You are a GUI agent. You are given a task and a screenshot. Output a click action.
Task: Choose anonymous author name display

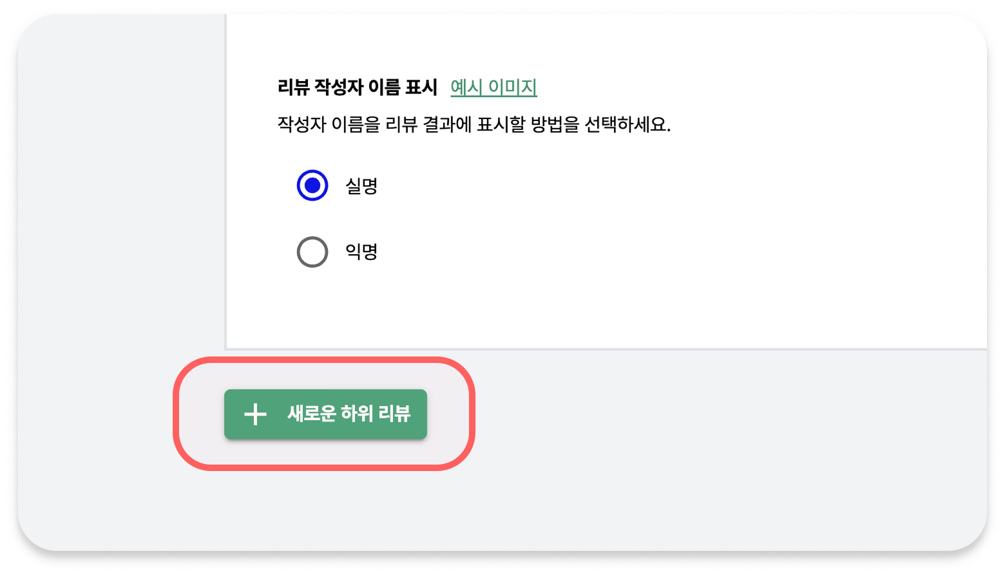click(312, 252)
